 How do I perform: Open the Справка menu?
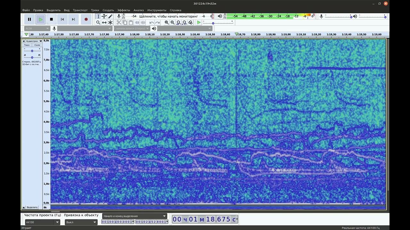pos(176,10)
